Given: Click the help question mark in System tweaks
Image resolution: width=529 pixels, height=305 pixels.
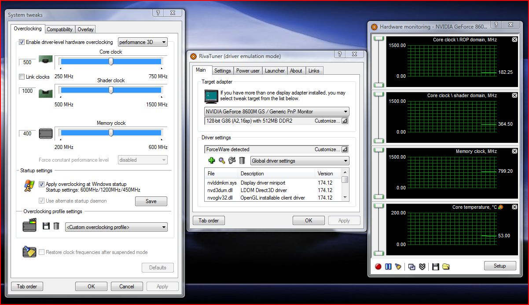Looking at the screenshot, I should 158,13.
